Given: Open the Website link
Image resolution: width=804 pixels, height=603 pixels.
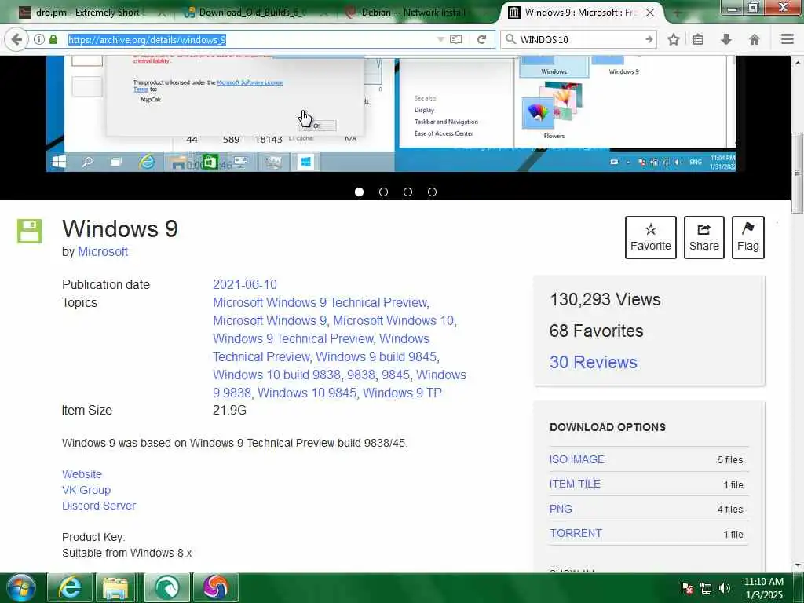Looking at the screenshot, I should [x=82, y=474].
